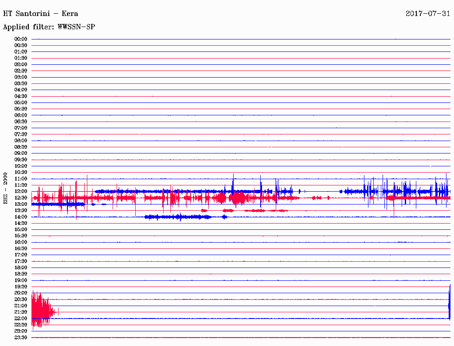Click the 01:00 time label
The image size is (454, 346).
(21, 52)
